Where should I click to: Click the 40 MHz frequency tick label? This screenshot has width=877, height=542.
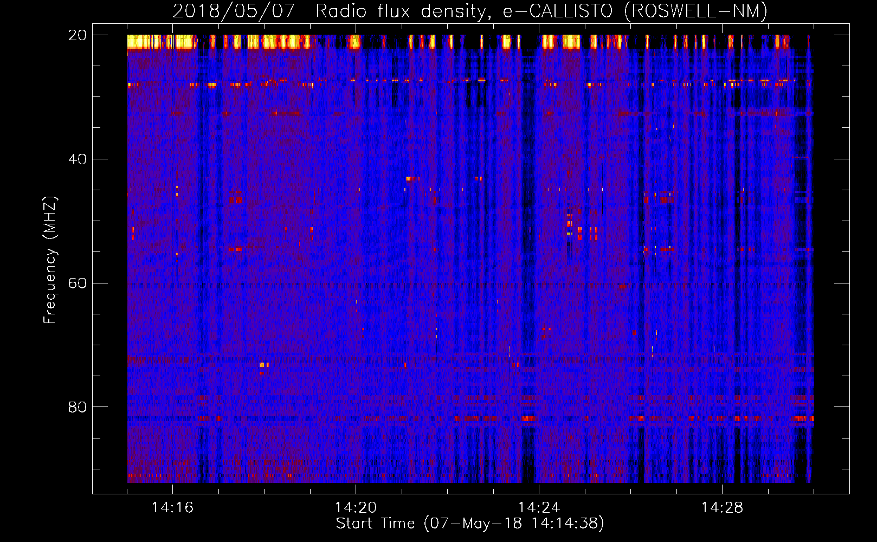78,159
